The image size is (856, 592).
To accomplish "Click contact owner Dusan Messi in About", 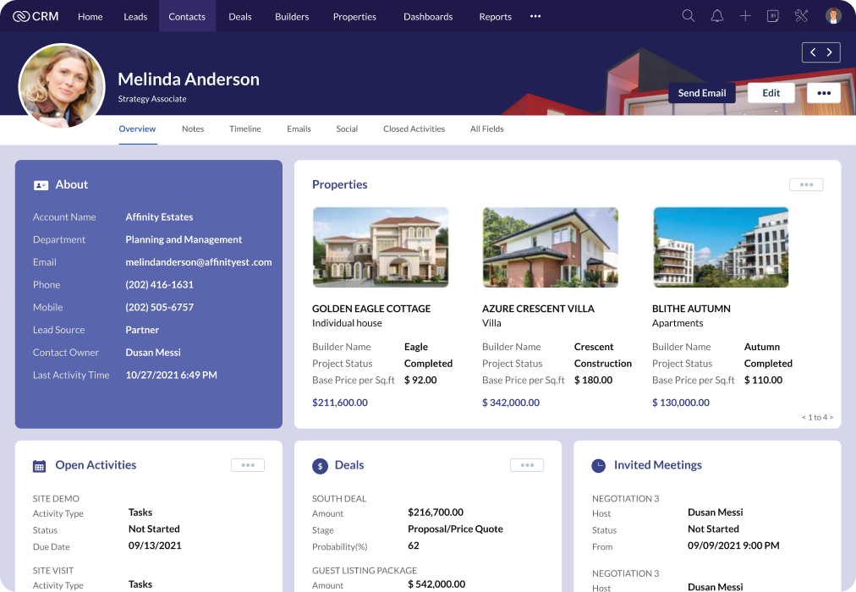I will point(153,353).
